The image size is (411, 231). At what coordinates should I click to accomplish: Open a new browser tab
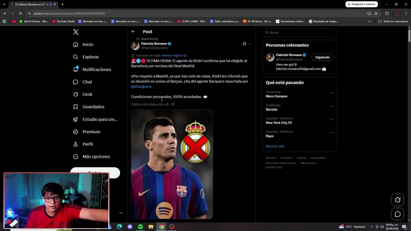pos(62,4)
